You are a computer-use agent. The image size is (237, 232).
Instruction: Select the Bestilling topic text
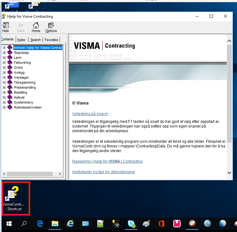pyautogui.click(x=21, y=92)
